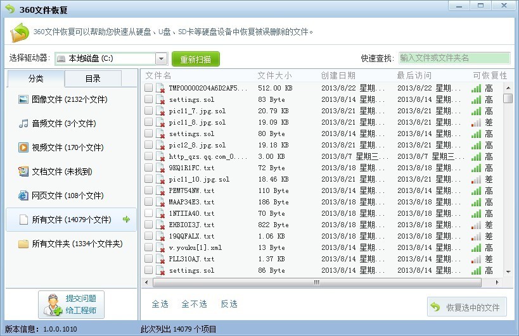Click recoverability bars icon for PLL310AJ.txt
This screenshot has width=519, height=336.
pyautogui.click(x=477, y=259)
